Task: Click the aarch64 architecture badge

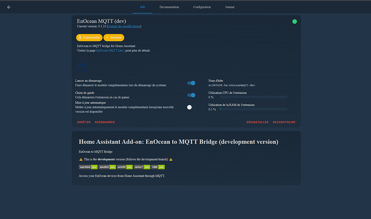Action: 88,167
